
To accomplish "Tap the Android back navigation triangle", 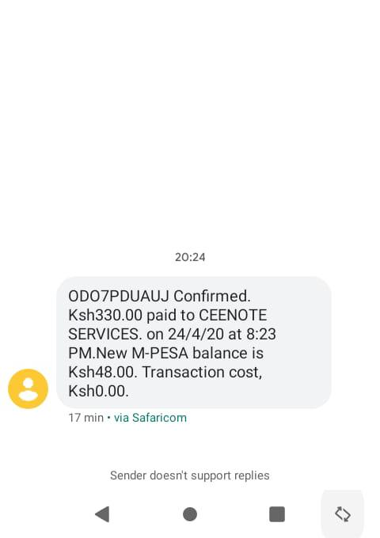I will tap(102, 514).
